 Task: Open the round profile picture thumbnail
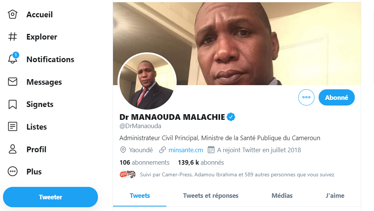[147, 82]
